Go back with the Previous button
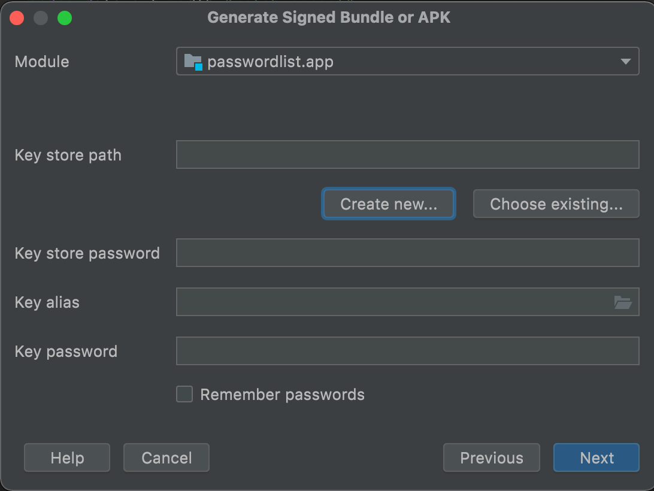This screenshot has height=491, width=654. tap(491, 458)
